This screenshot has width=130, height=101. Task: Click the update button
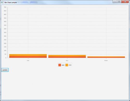(5, 70)
